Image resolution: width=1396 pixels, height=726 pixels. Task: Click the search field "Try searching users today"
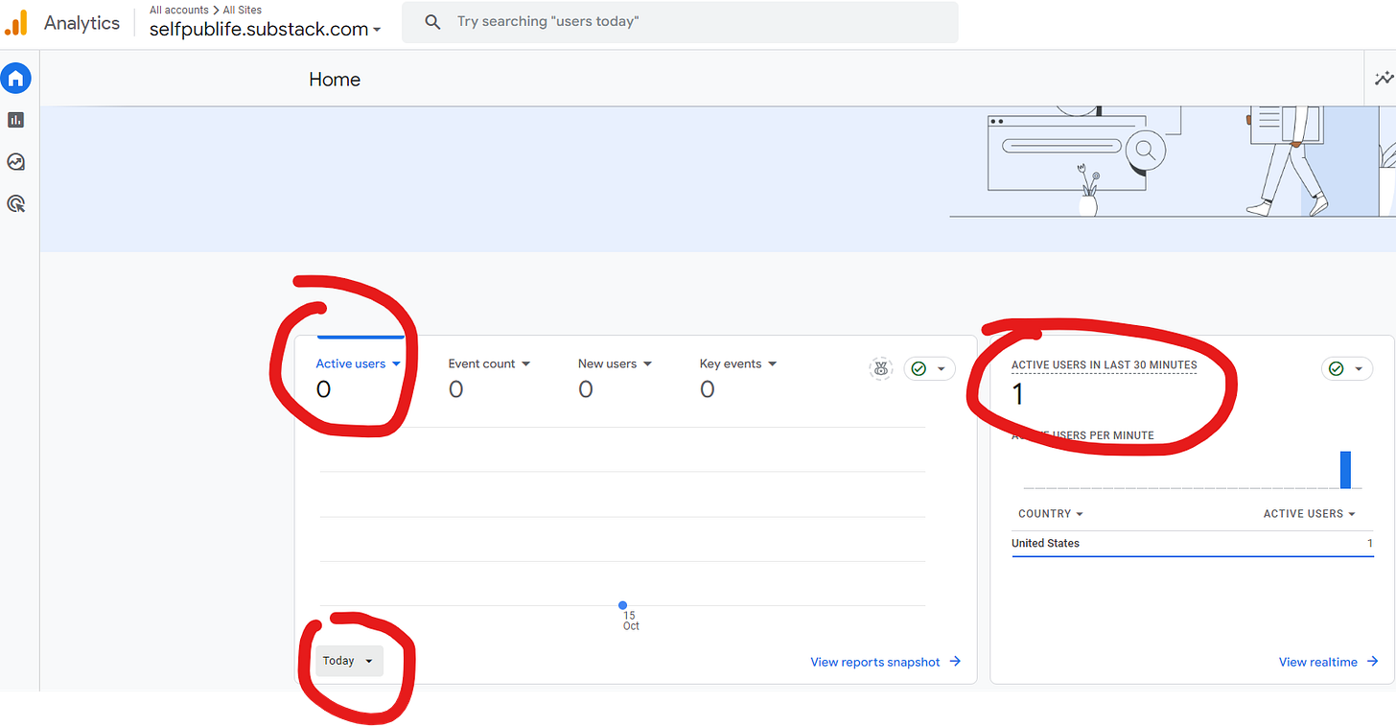pyautogui.click(x=680, y=22)
